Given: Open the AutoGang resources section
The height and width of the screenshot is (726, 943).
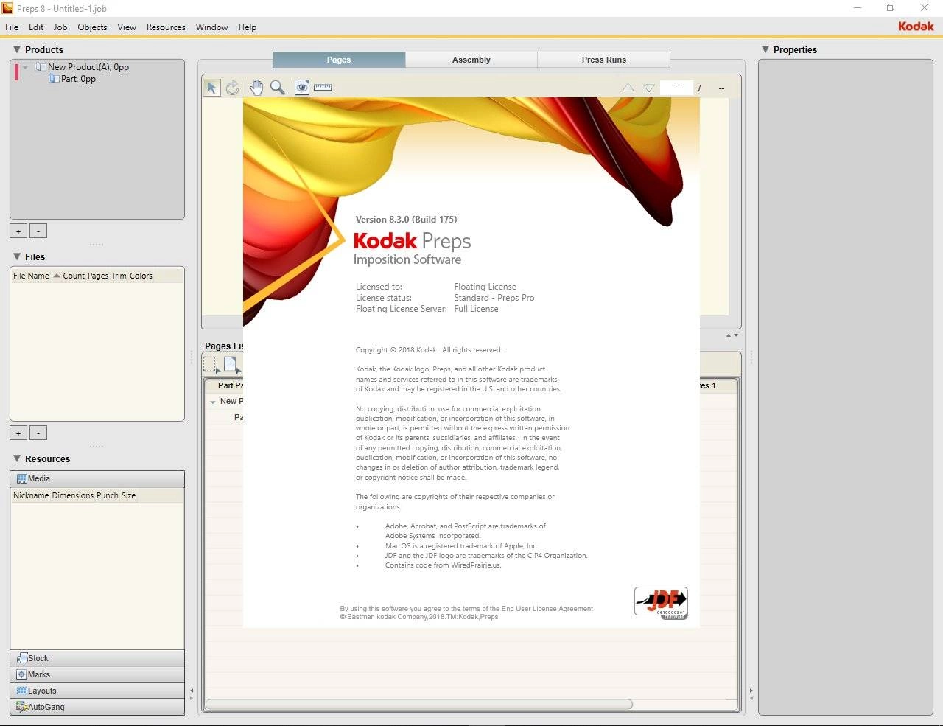Looking at the screenshot, I should 97,707.
